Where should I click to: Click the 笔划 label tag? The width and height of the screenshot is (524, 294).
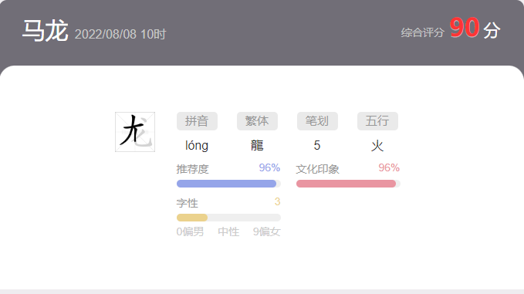click(x=317, y=121)
